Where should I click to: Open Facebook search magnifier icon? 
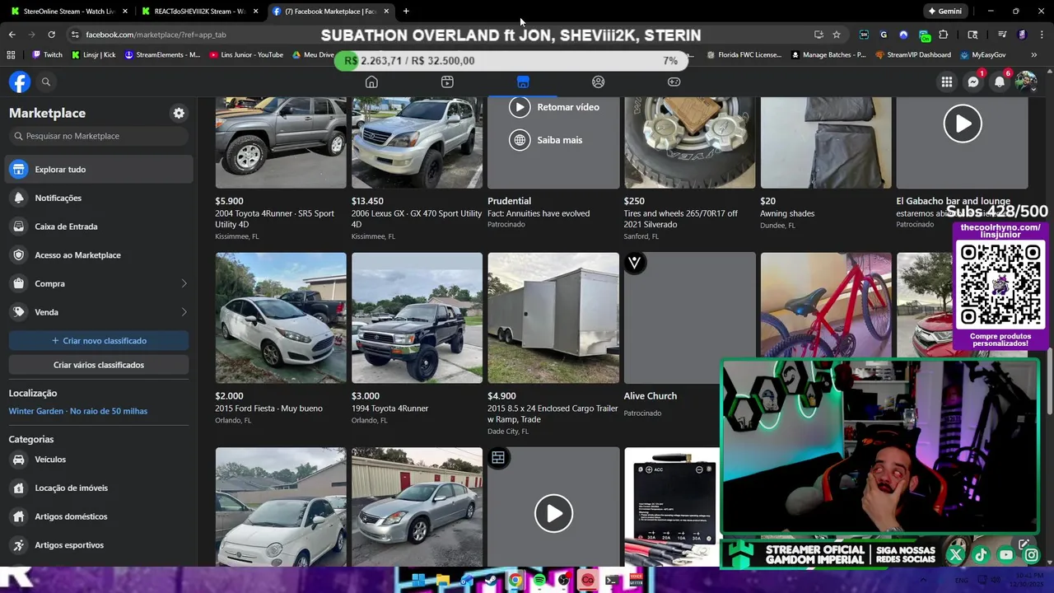tap(46, 82)
